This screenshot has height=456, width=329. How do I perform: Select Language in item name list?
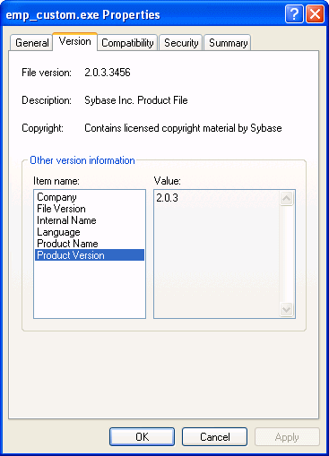90,232
